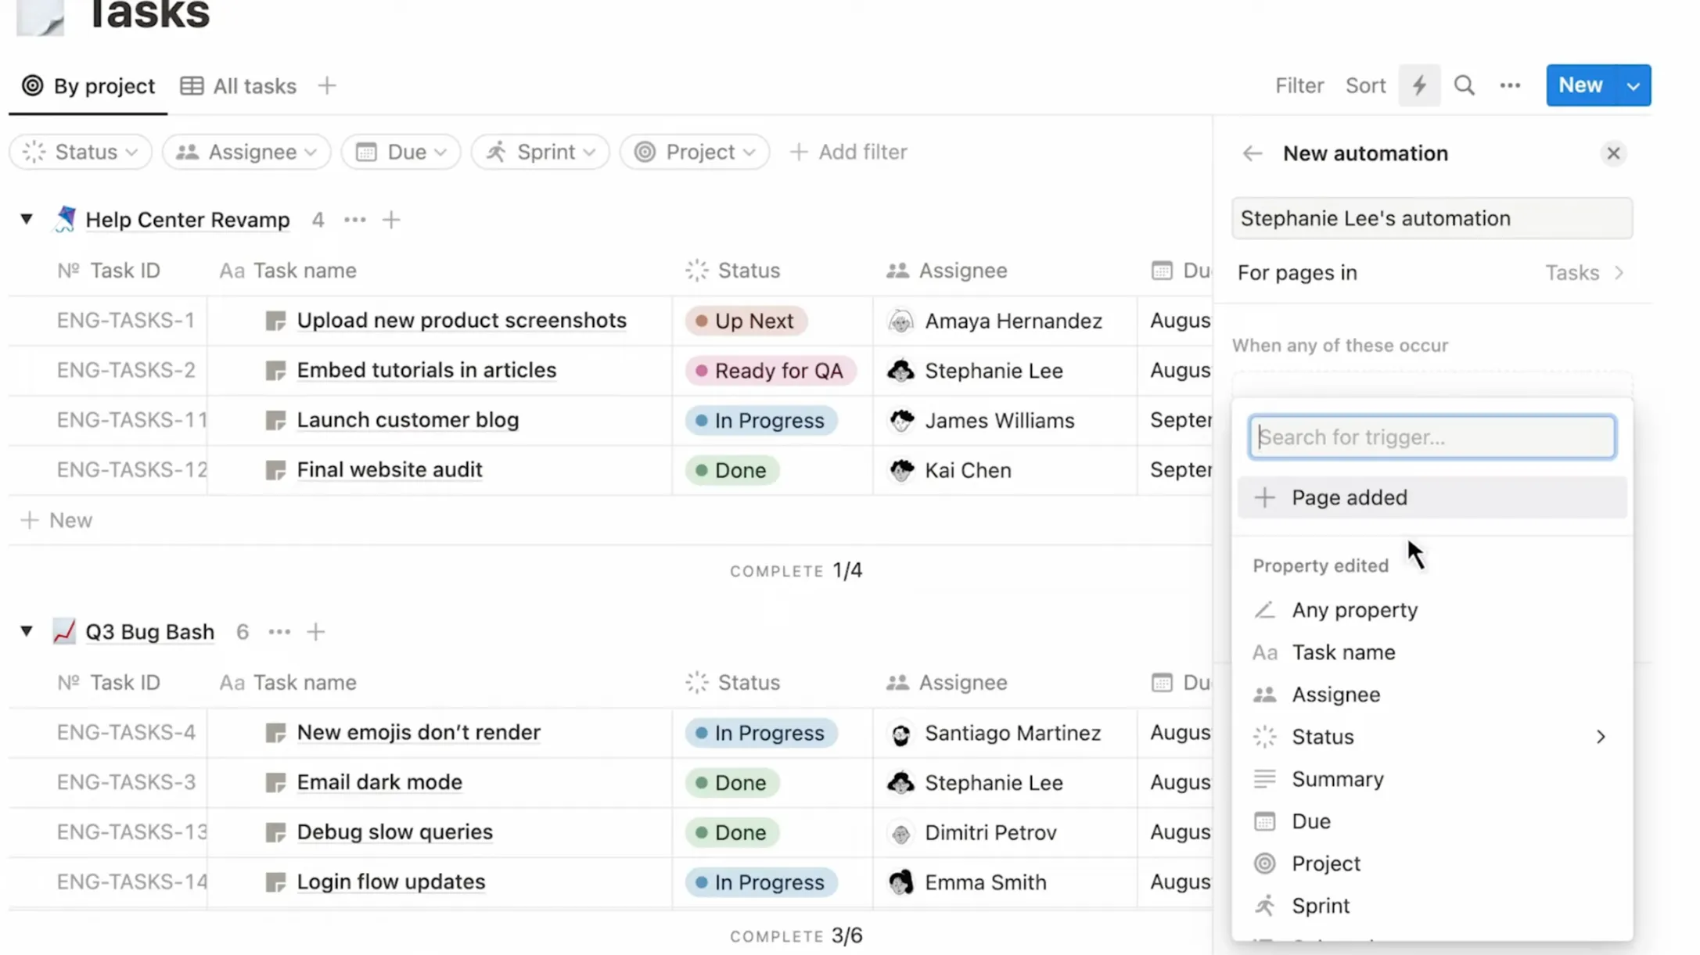1700x955 pixels.
Task: Click the Add filter button
Action: [x=848, y=152]
